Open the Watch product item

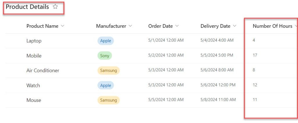(x=33, y=86)
